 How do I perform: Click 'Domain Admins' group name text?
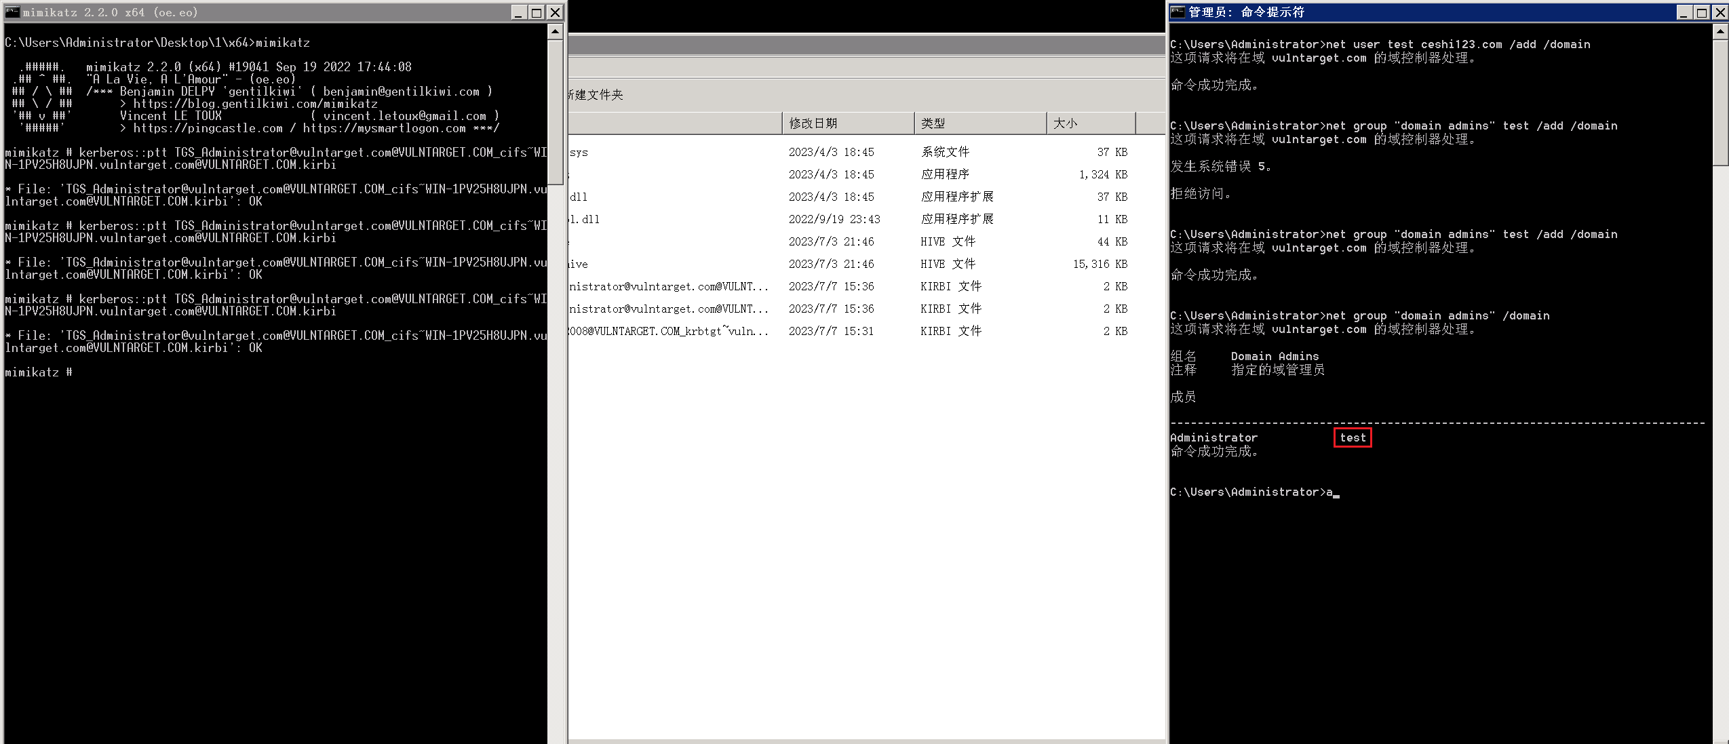tap(1275, 357)
